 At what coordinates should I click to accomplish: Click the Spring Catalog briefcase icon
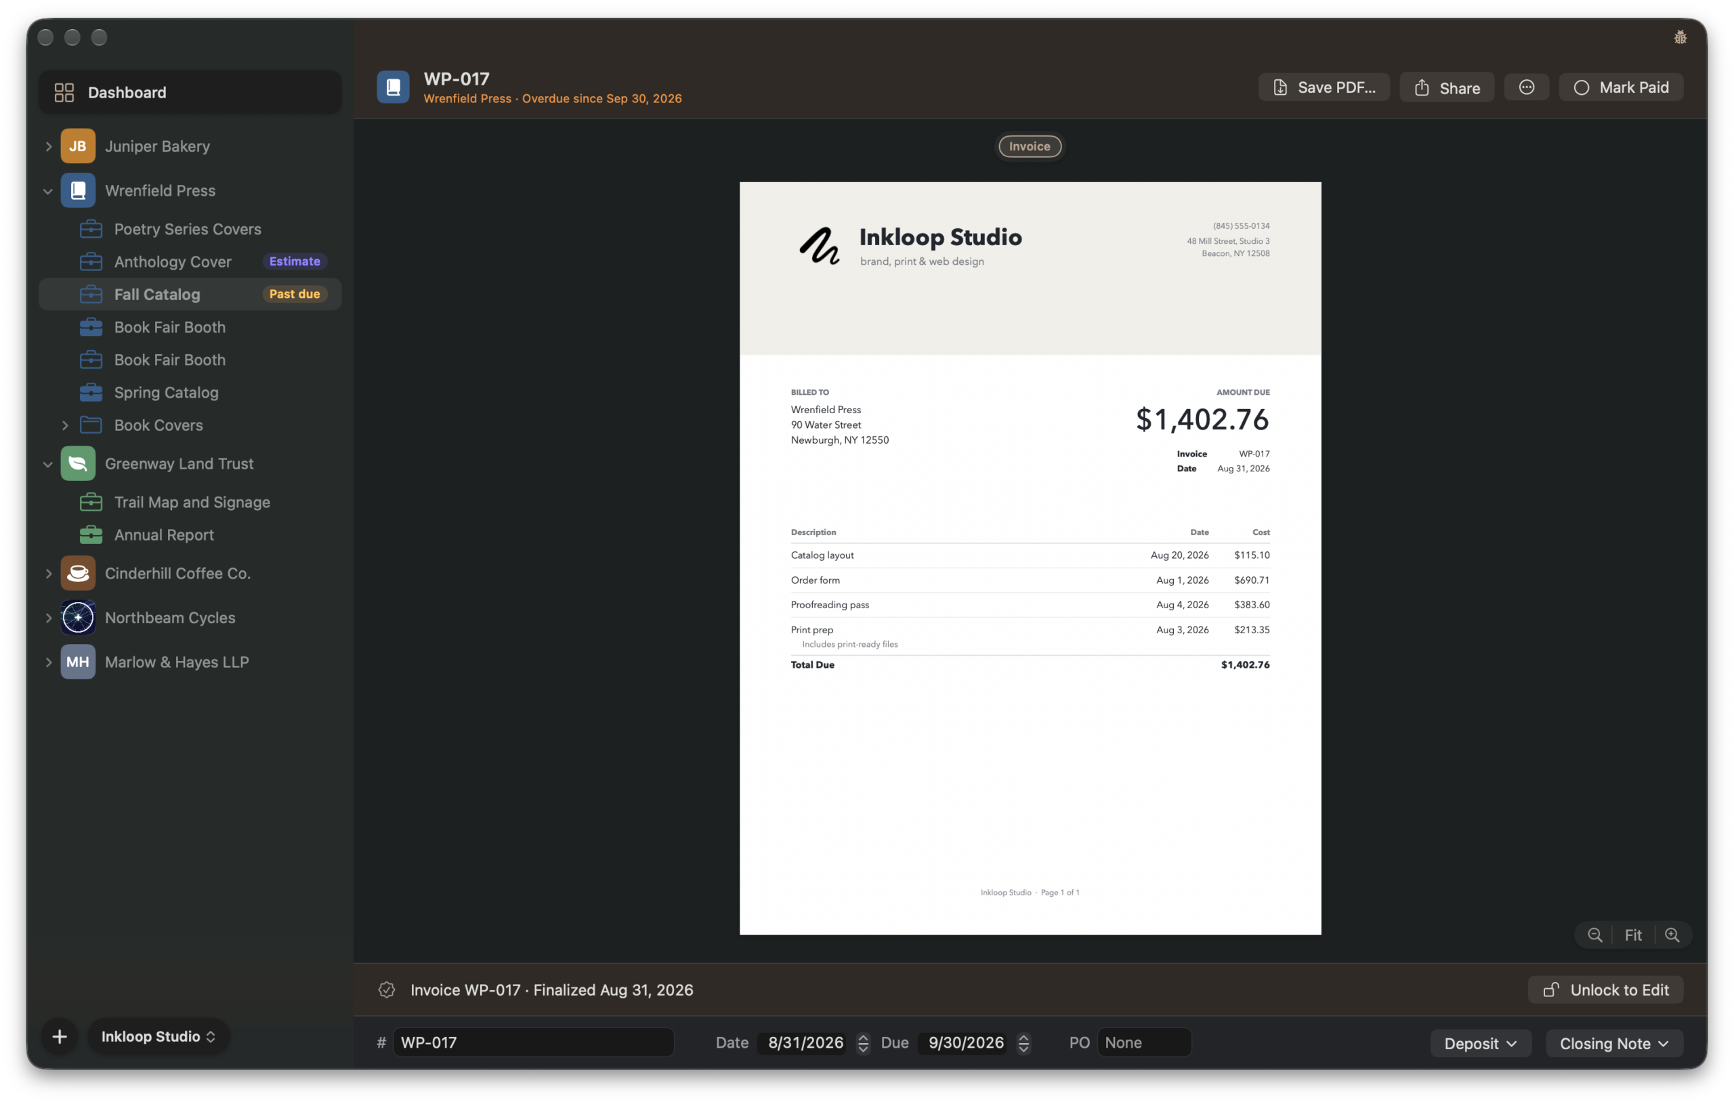[91, 392]
